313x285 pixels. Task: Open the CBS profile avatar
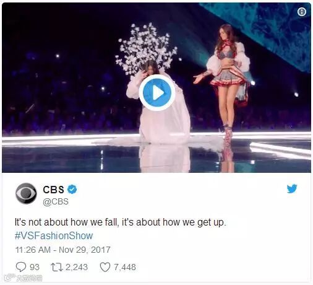26,193
